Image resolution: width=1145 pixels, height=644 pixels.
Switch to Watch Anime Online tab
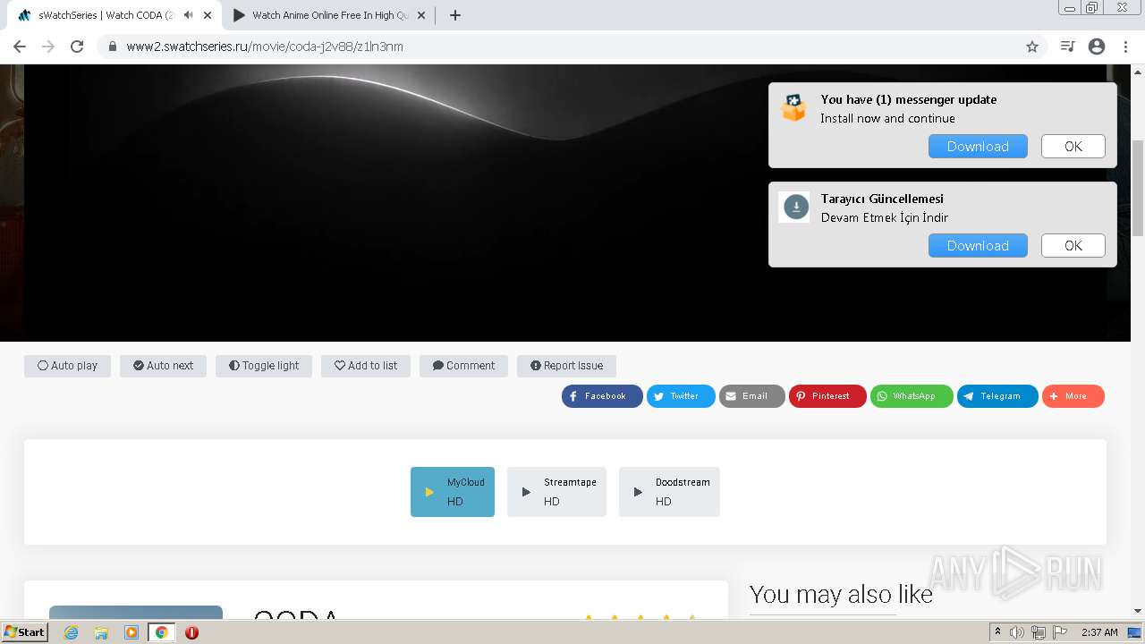pos(329,15)
